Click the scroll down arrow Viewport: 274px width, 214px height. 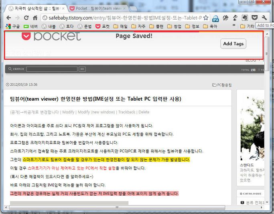click(x=267, y=202)
